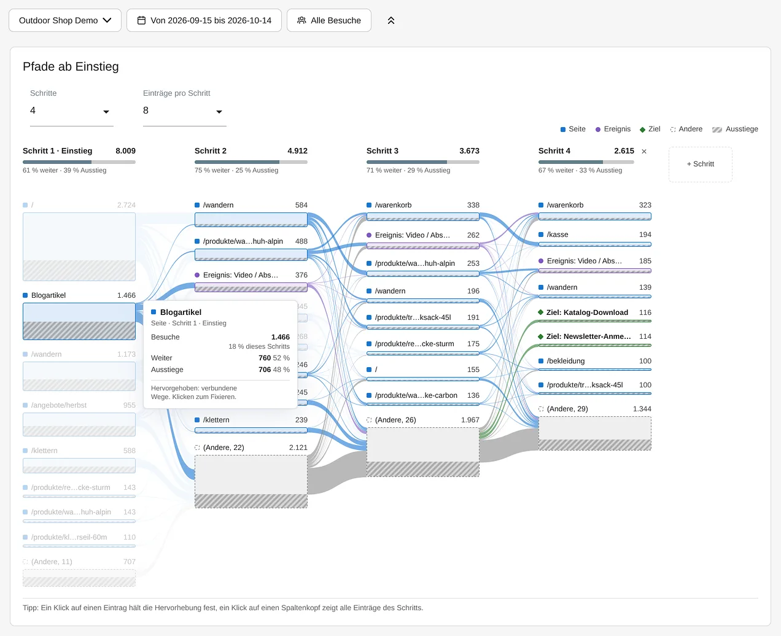Select the Blogartikel node bar in Schritt 1

tap(79, 321)
